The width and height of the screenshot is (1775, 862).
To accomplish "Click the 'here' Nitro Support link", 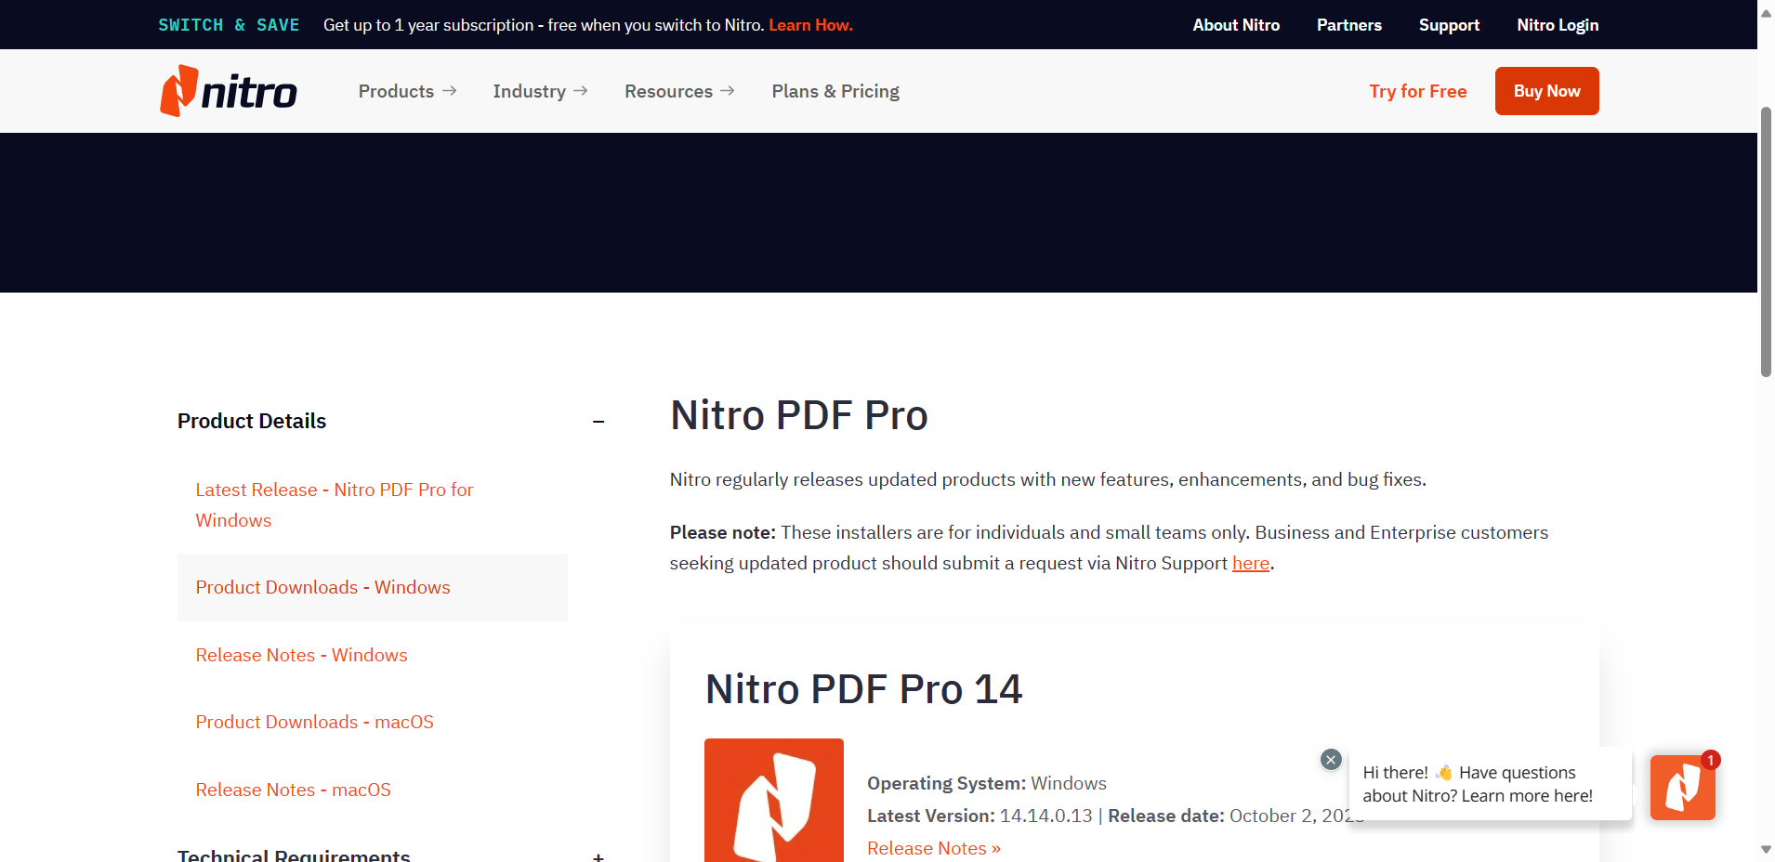I will point(1251,563).
